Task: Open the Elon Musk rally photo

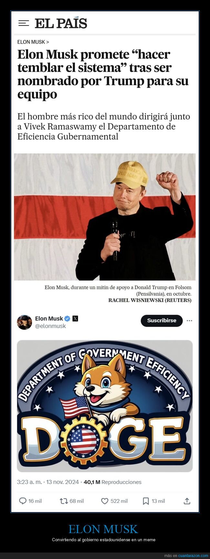Action: click(105, 217)
